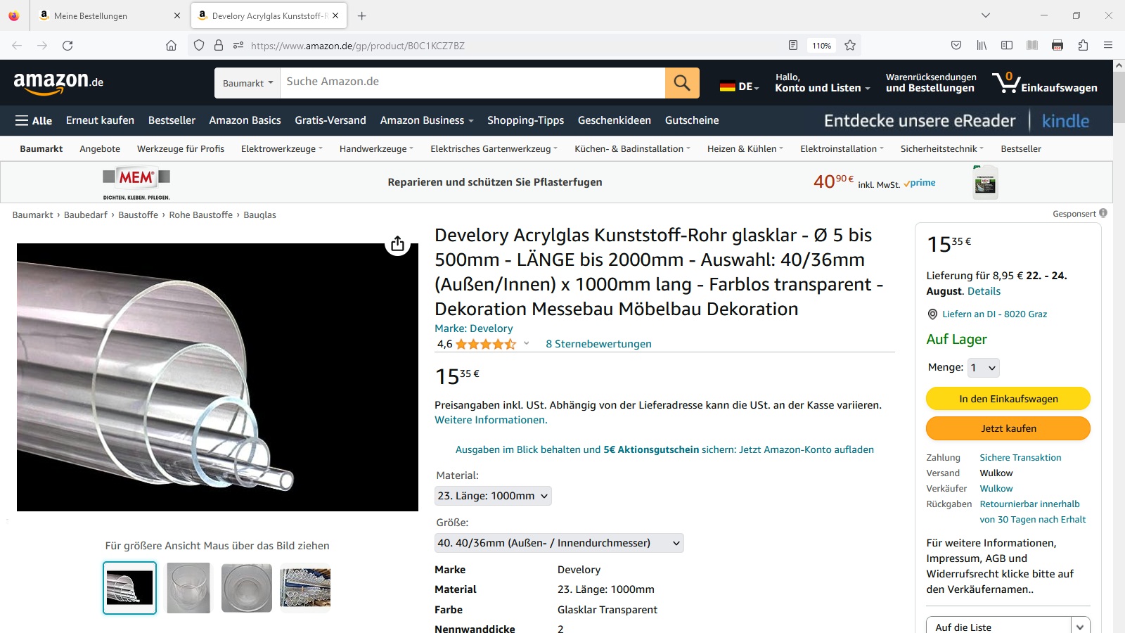Click the share icon on product image

pyautogui.click(x=398, y=243)
